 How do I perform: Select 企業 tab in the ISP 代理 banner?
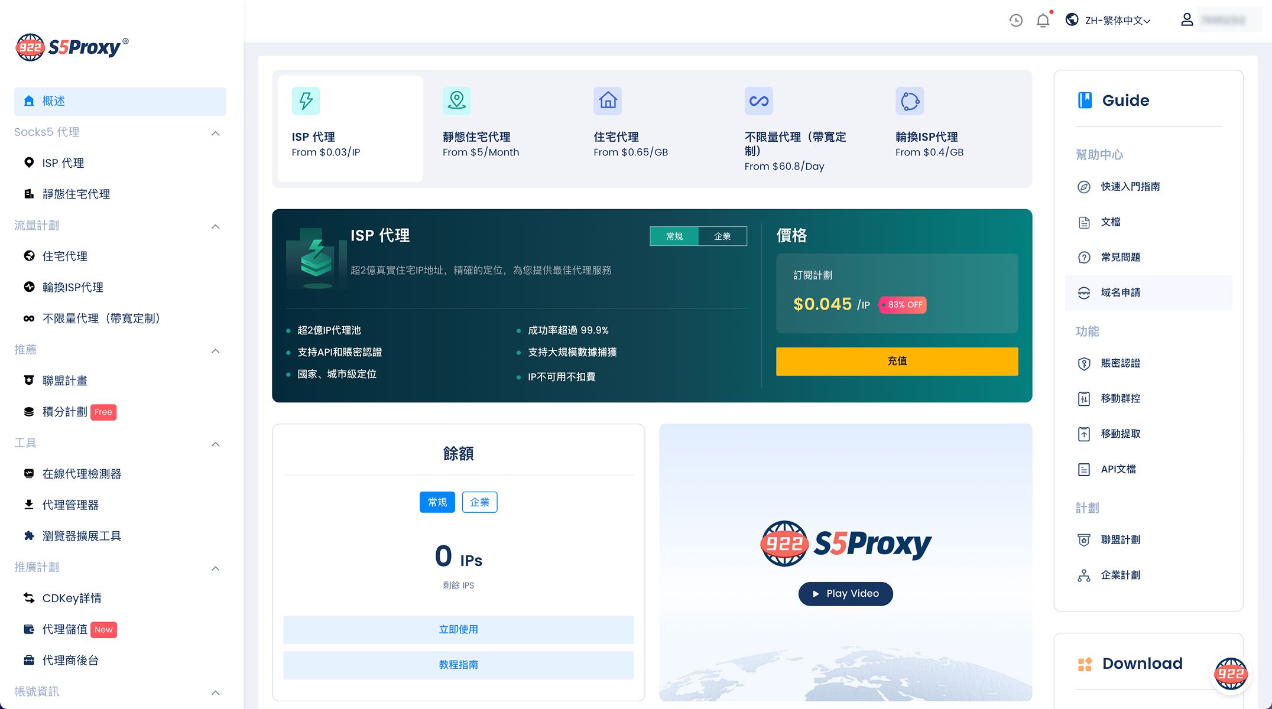pos(722,236)
